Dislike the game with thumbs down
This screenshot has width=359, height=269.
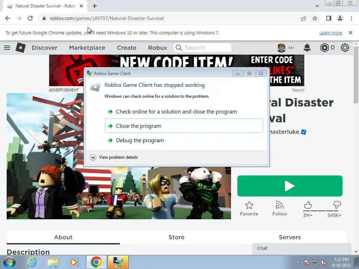pyautogui.click(x=337, y=205)
